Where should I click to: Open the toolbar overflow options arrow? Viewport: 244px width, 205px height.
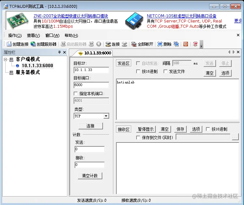point(201,44)
